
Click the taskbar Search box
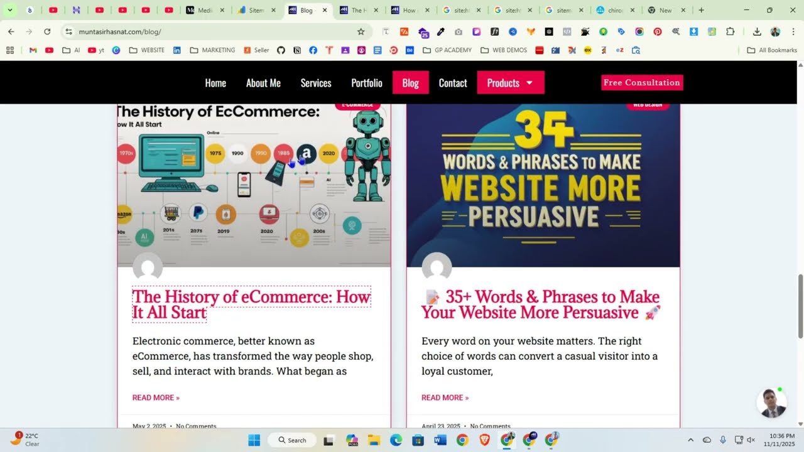(292, 440)
